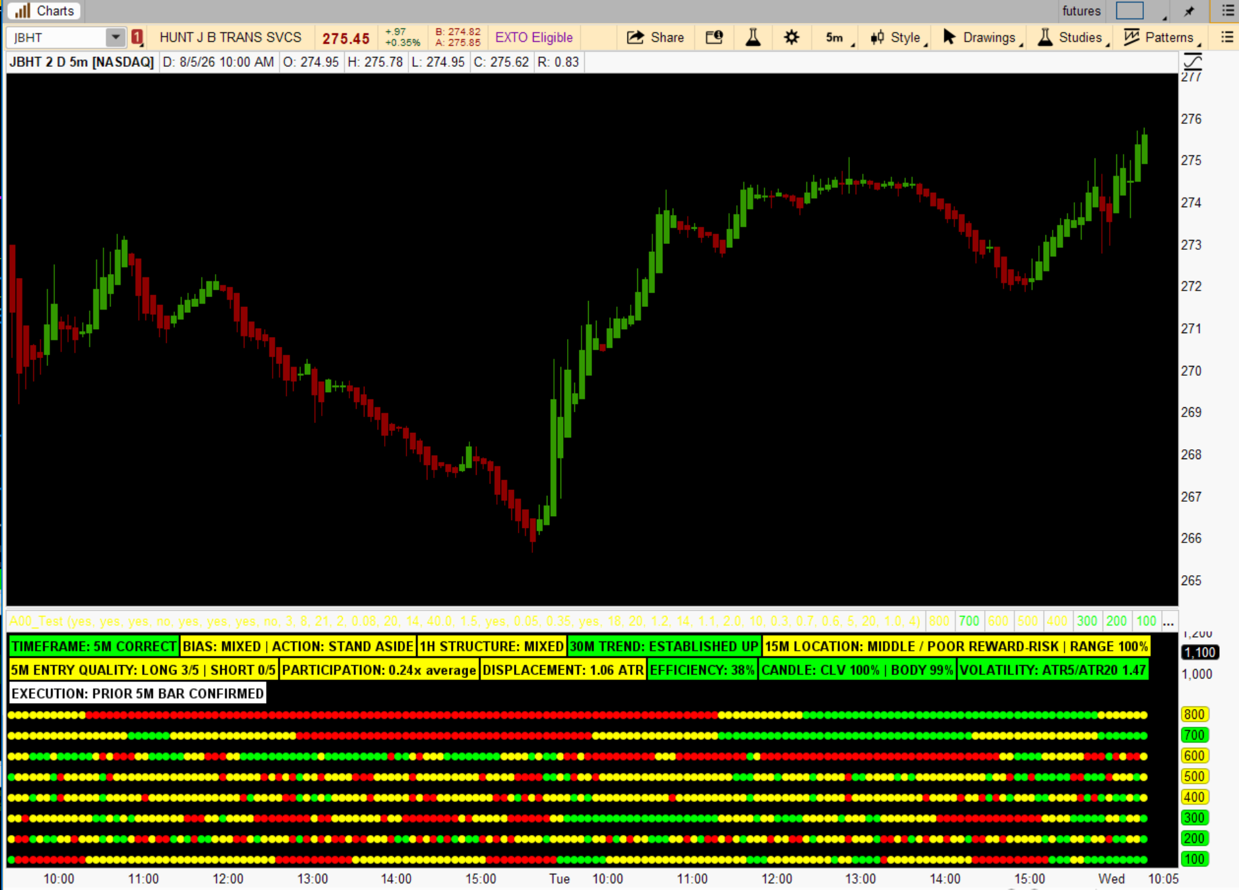Click the JBHT 2 D 5m [NASDAQ] chart title
The width and height of the screenshot is (1239, 890).
pyautogui.click(x=81, y=62)
